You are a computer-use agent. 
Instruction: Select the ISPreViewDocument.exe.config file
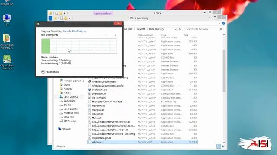click(107, 86)
